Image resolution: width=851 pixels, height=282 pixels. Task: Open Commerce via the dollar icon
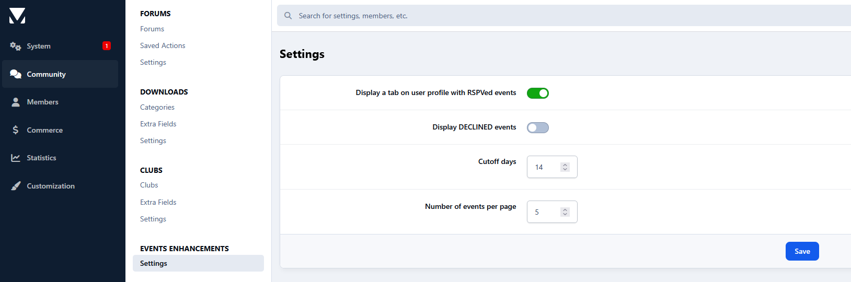tap(16, 130)
